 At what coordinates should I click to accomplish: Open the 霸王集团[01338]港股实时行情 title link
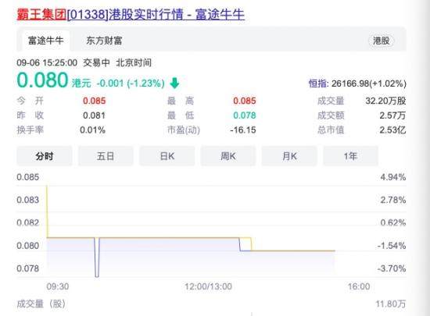tap(131, 14)
